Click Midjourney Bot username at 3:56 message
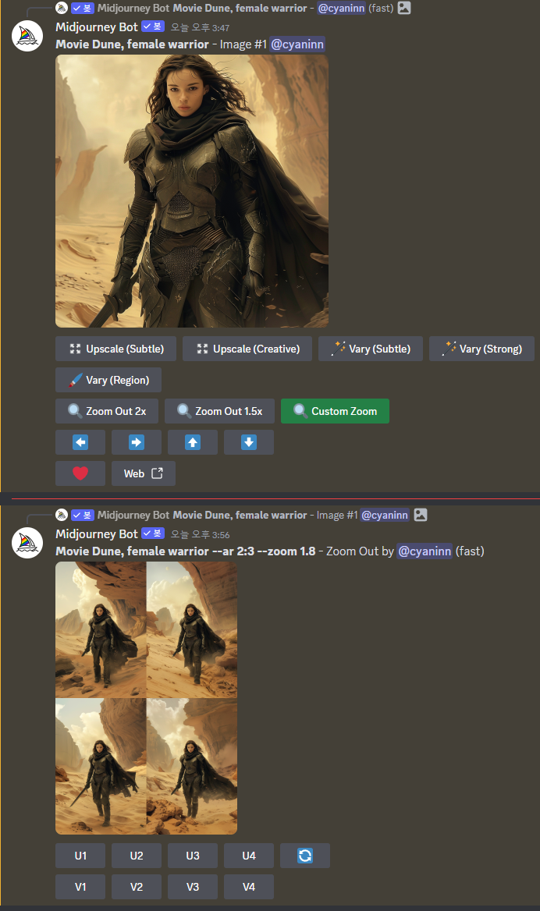540x911 pixels. click(97, 534)
